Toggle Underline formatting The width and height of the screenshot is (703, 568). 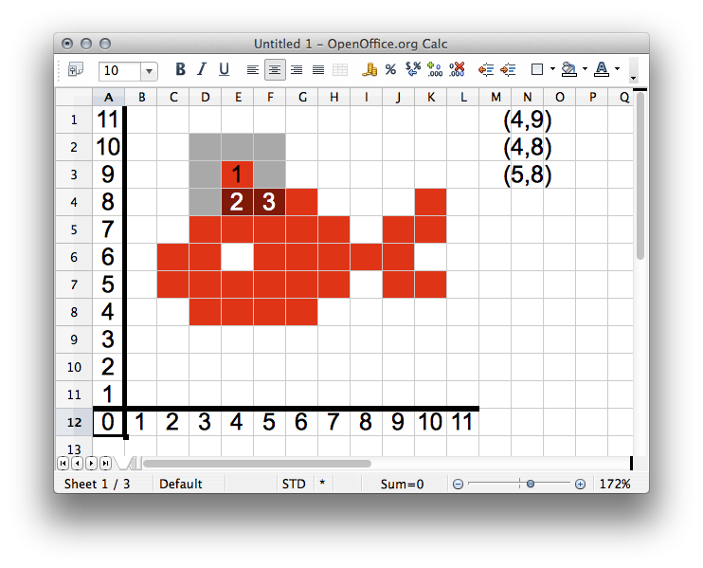[x=224, y=69]
